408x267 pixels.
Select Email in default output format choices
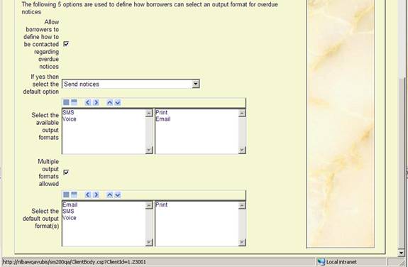point(70,205)
